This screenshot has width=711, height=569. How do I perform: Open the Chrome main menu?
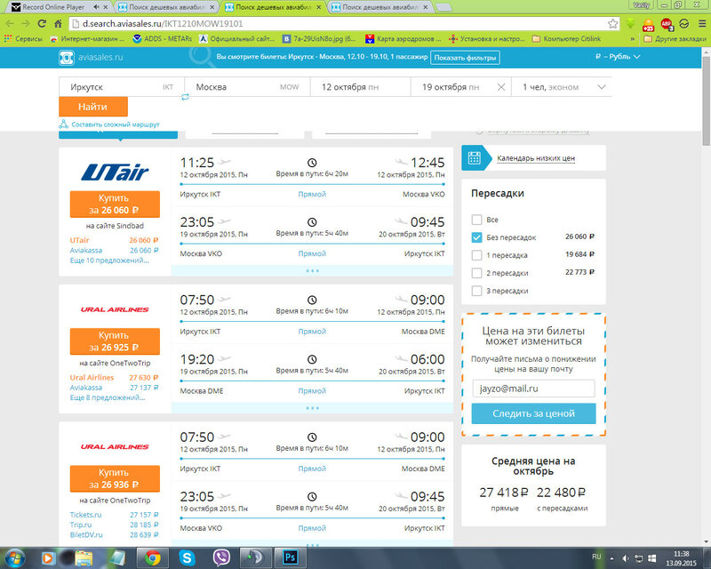point(702,24)
